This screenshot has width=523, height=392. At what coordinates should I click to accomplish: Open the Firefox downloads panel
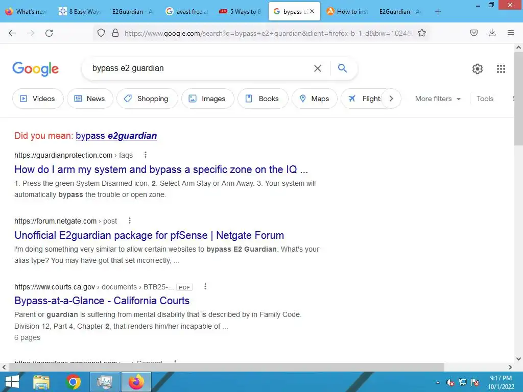pyautogui.click(x=492, y=33)
